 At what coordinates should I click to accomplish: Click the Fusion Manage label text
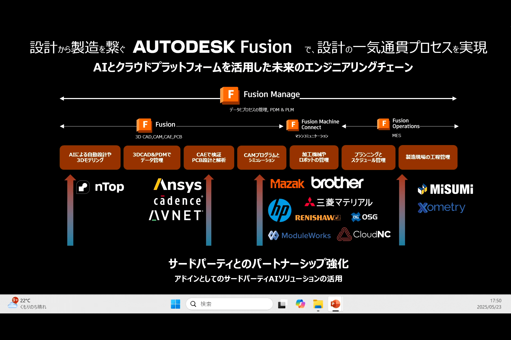[271, 94]
